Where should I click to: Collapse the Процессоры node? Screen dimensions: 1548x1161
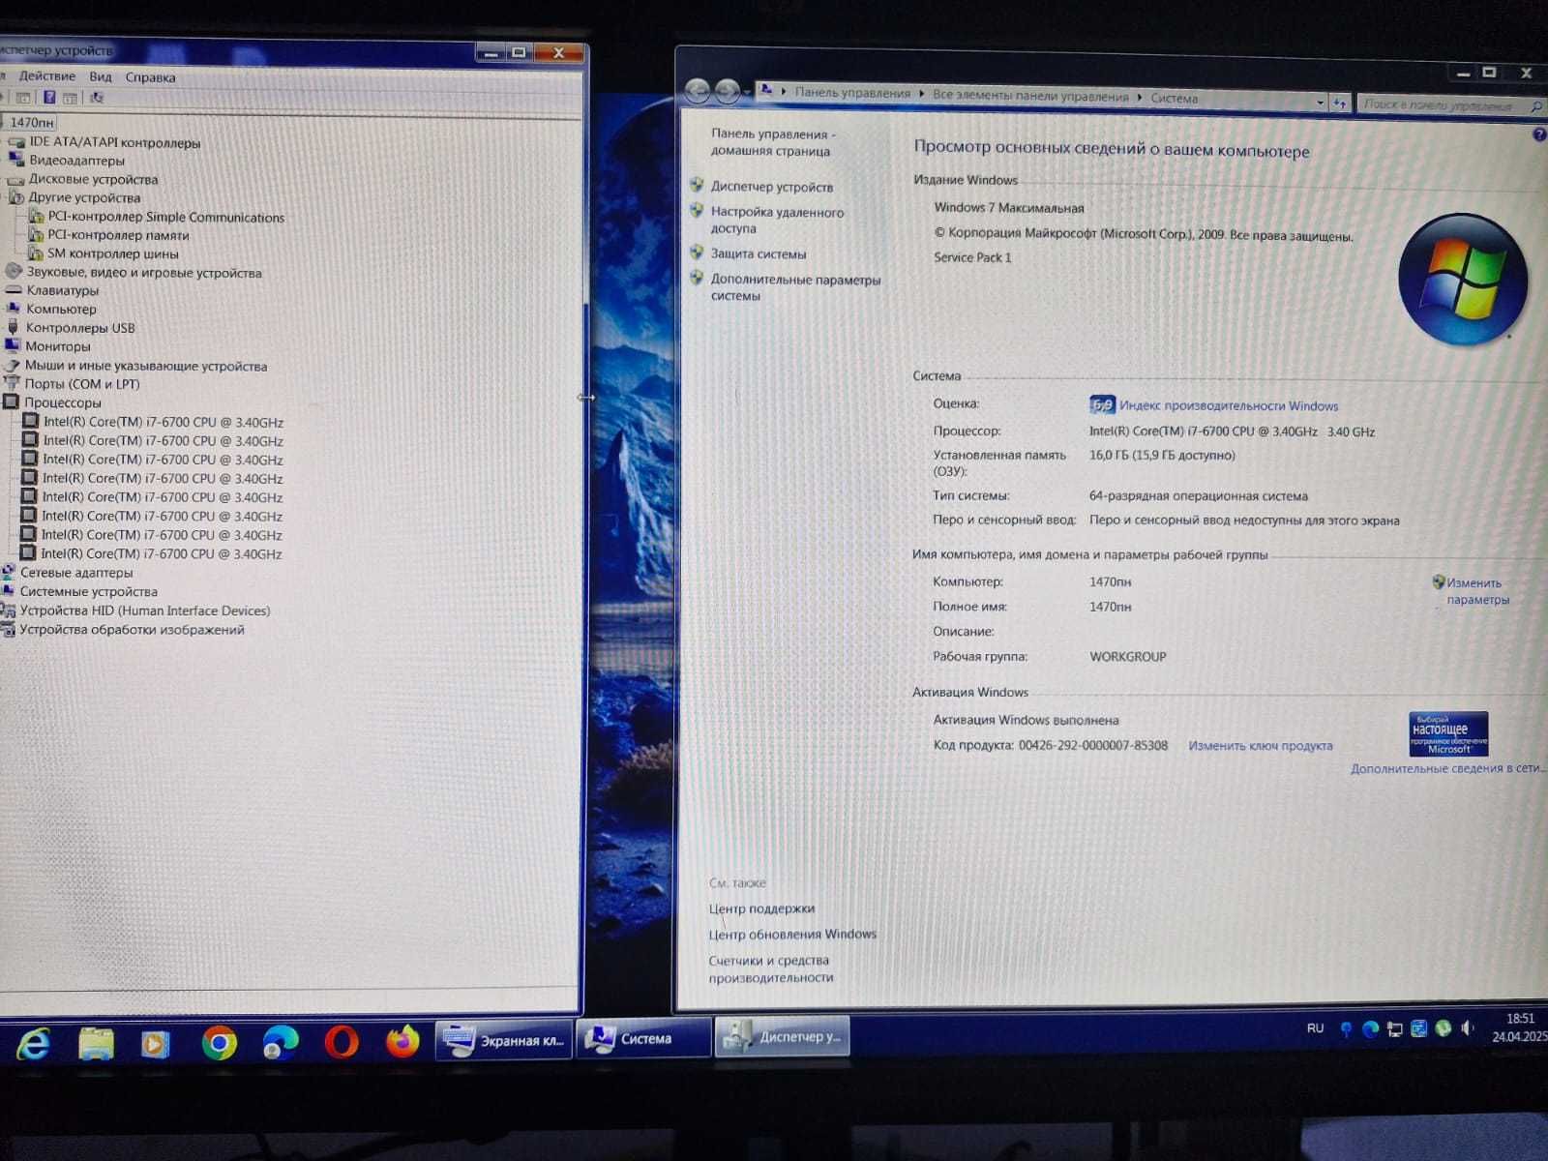[x=62, y=402]
